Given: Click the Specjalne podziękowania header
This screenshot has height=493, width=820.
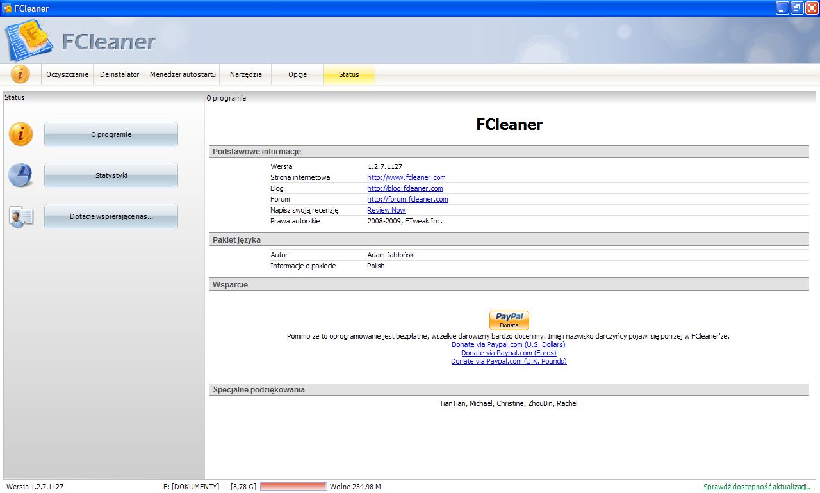Looking at the screenshot, I should (509, 389).
